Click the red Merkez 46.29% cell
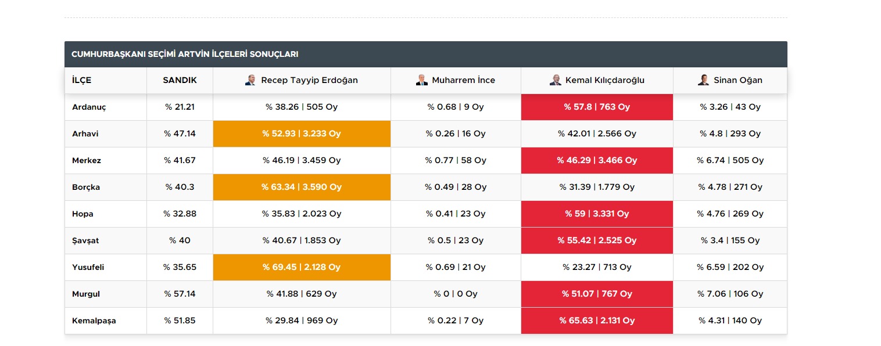The width and height of the screenshot is (881, 346). (596, 160)
